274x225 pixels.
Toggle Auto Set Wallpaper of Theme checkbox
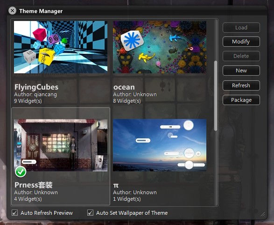(x=90, y=213)
